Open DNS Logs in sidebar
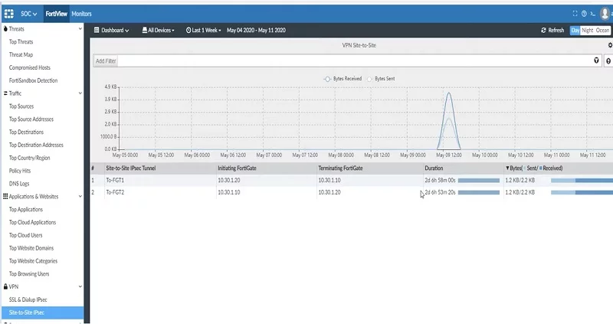 point(19,184)
